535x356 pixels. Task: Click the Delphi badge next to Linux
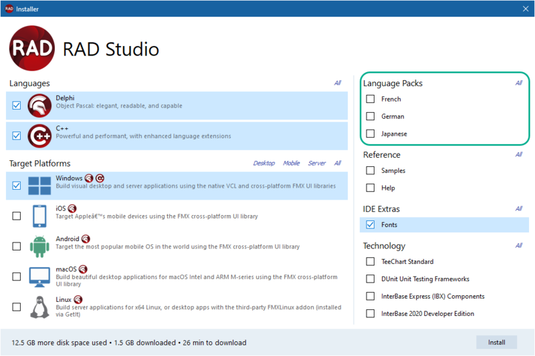tap(78, 299)
